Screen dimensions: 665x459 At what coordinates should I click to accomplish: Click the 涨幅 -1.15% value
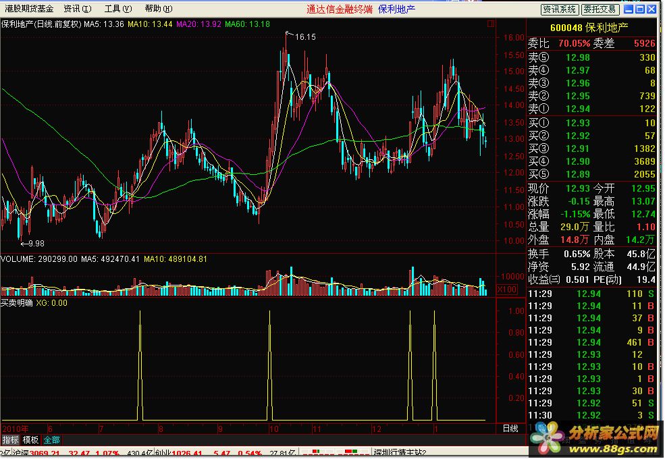click(x=575, y=214)
